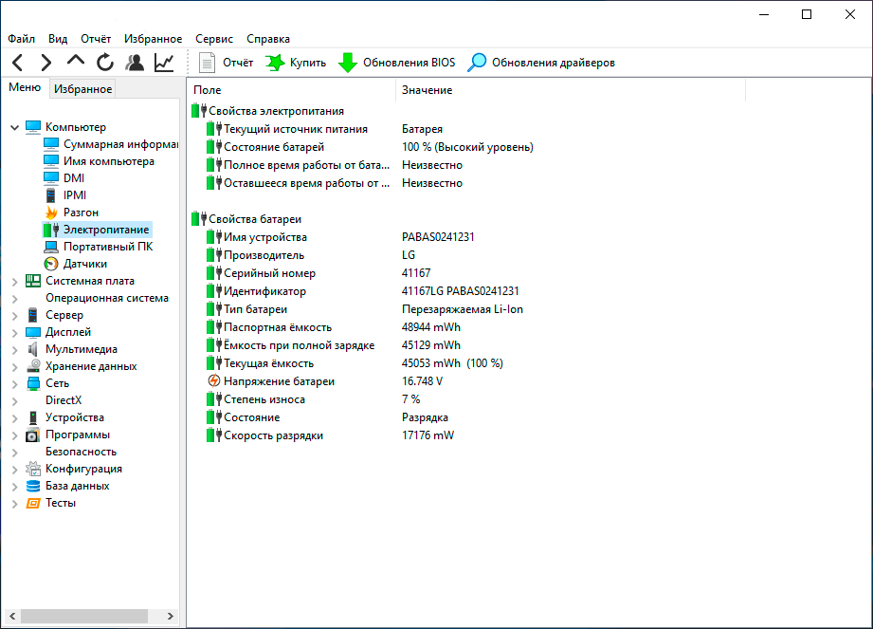Screen dimensions: 873x629
Task: Click the Back navigation arrow
Action: pyautogui.click(x=17, y=63)
